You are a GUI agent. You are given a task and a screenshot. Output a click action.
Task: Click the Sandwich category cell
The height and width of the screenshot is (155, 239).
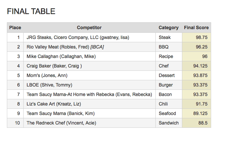click(169, 123)
